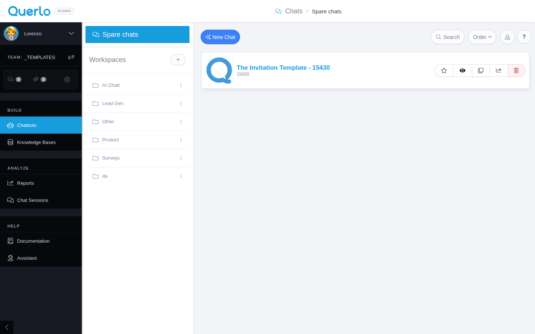The image size is (535, 334).
Task: Go to Chatbots in the sidebar
Action: point(41,125)
